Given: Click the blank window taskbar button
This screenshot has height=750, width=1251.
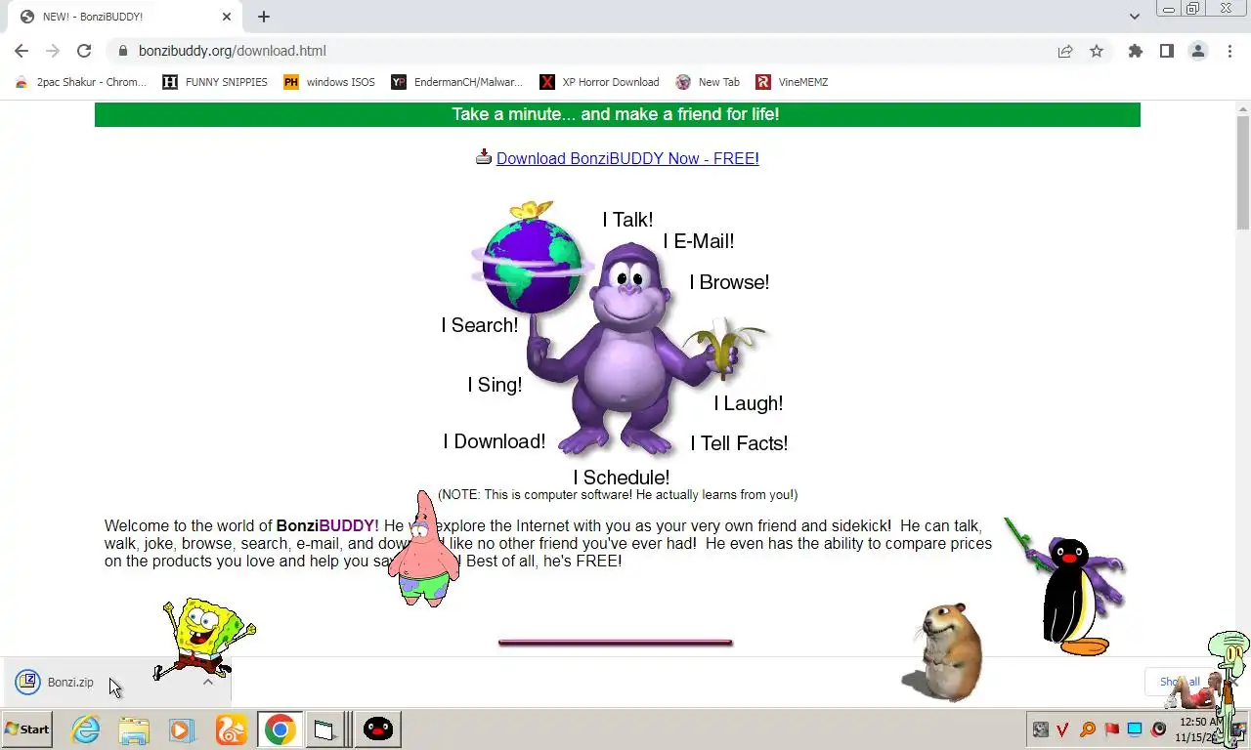Looking at the screenshot, I should coord(324,729).
